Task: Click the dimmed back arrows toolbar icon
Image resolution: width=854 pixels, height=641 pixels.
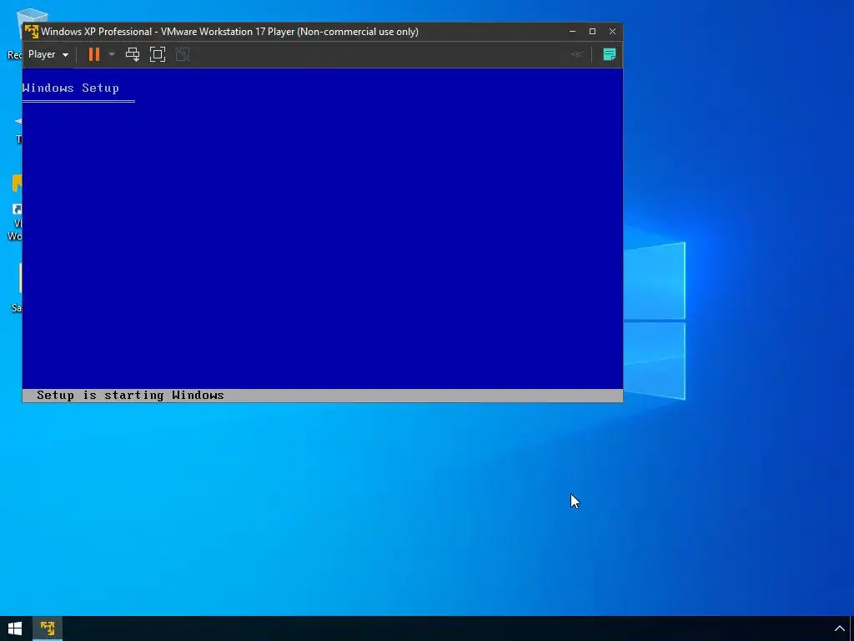Action: coord(577,54)
